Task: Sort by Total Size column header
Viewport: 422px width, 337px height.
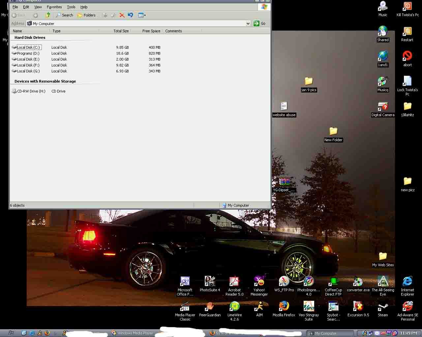Action: [x=121, y=31]
